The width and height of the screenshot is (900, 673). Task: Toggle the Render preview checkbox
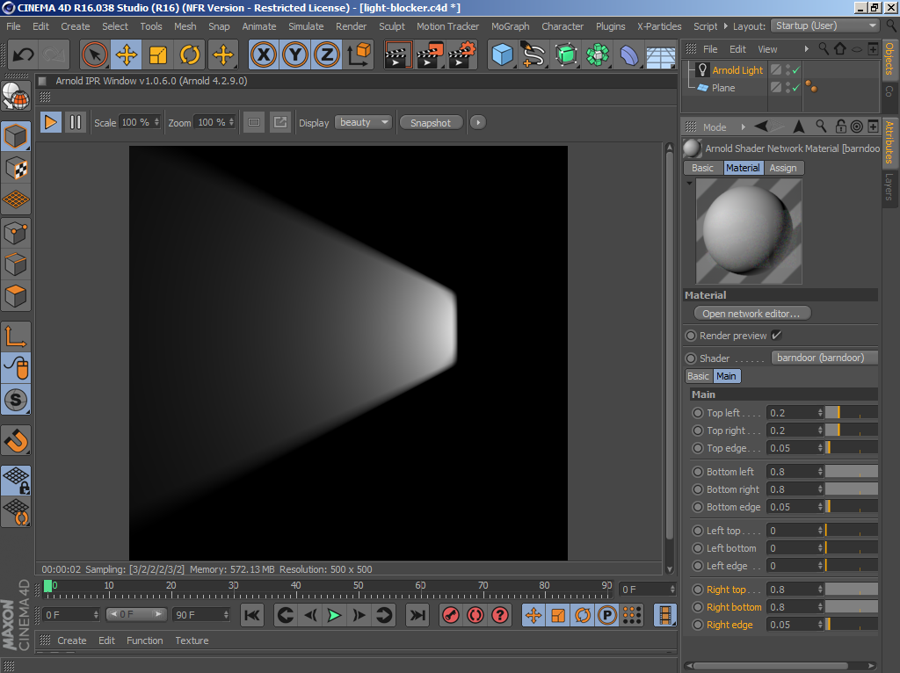(x=776, y=336)
